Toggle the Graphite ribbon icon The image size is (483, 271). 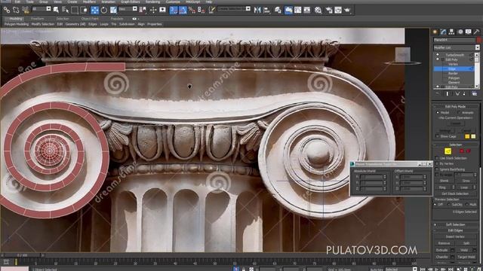[x=288, y=10]
